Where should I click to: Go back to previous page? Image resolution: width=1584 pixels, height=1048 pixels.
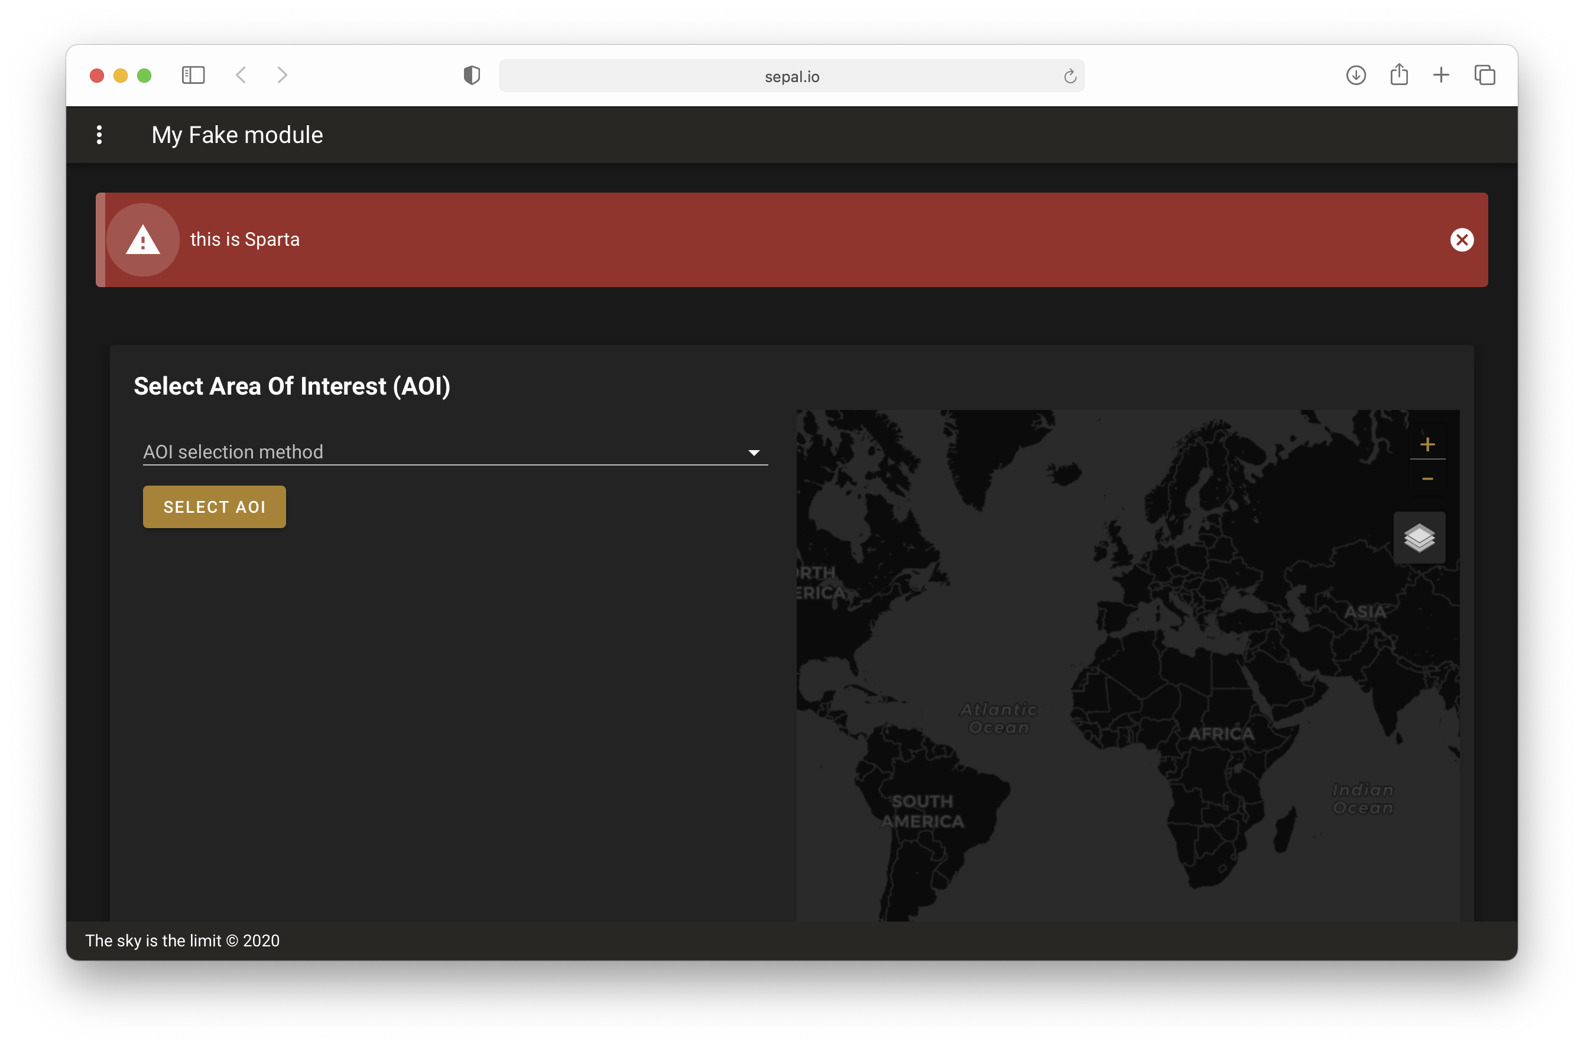[241, 75]
